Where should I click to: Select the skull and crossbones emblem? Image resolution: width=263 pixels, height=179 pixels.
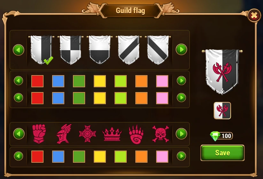coord(161,134)
